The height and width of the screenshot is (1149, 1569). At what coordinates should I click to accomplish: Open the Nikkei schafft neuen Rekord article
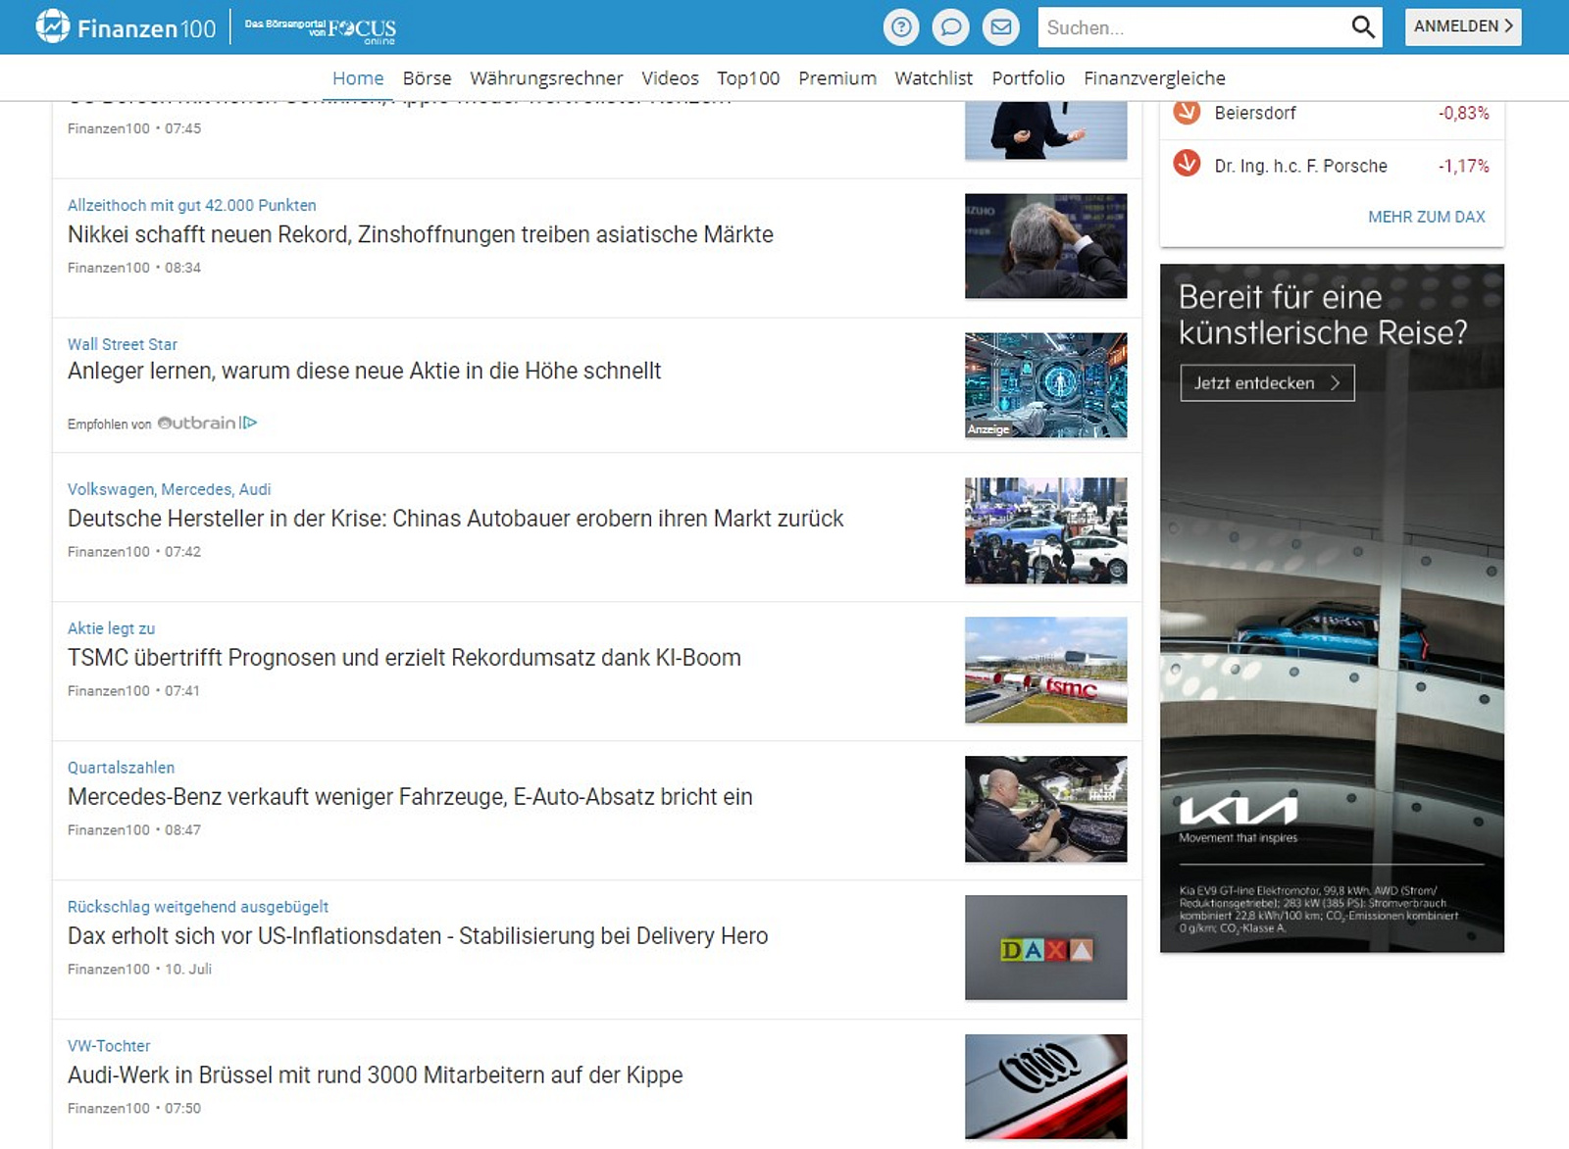point(421,234)
